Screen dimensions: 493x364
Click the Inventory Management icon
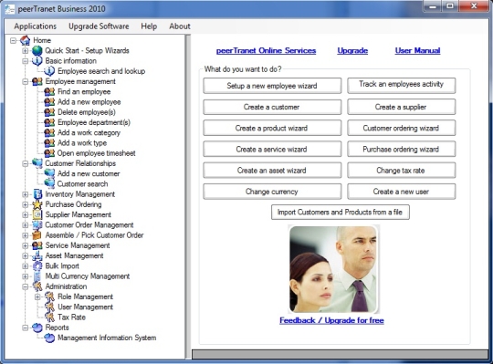[x=37, y=194]
